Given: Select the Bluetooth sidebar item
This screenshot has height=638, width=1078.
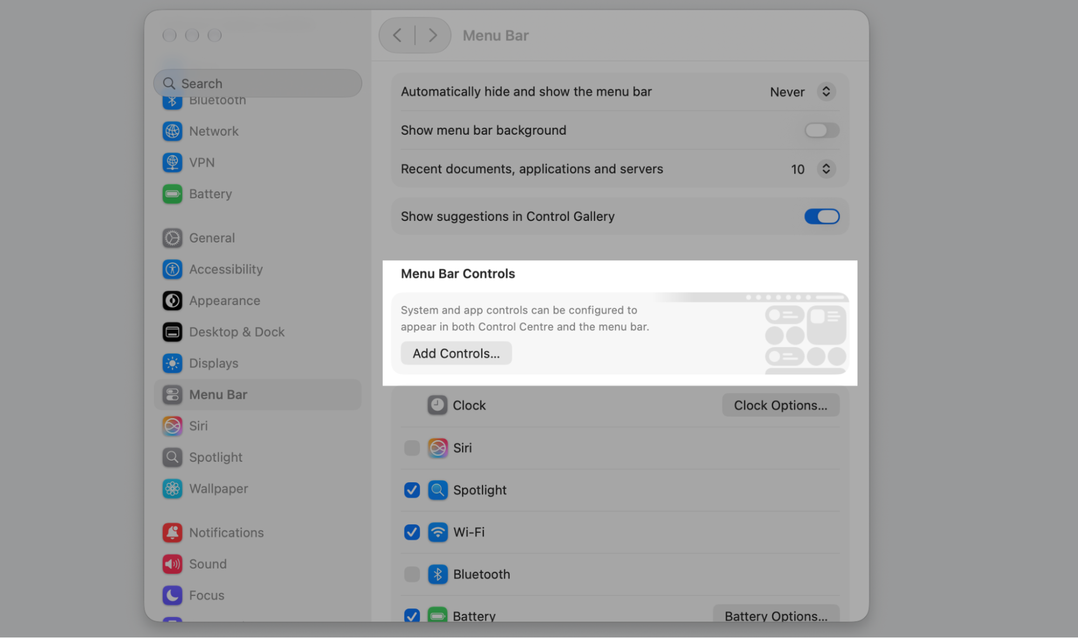Looking at the screenshot, I should pos(258,101).
